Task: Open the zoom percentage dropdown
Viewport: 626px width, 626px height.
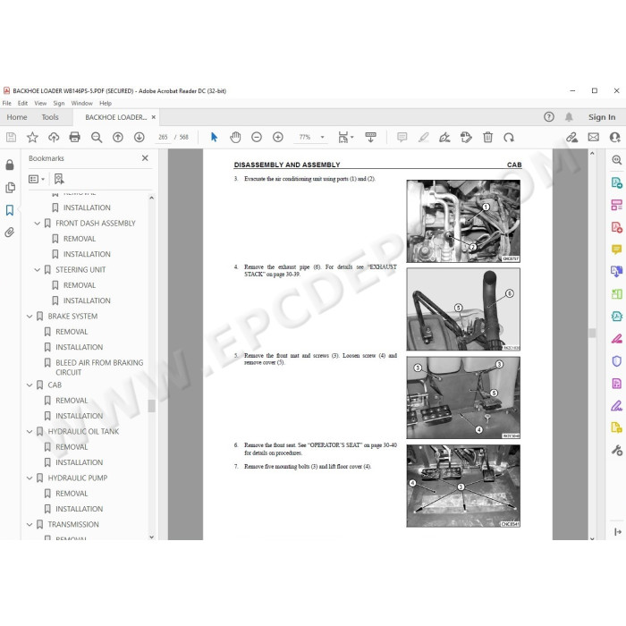Action: (322, 138)
